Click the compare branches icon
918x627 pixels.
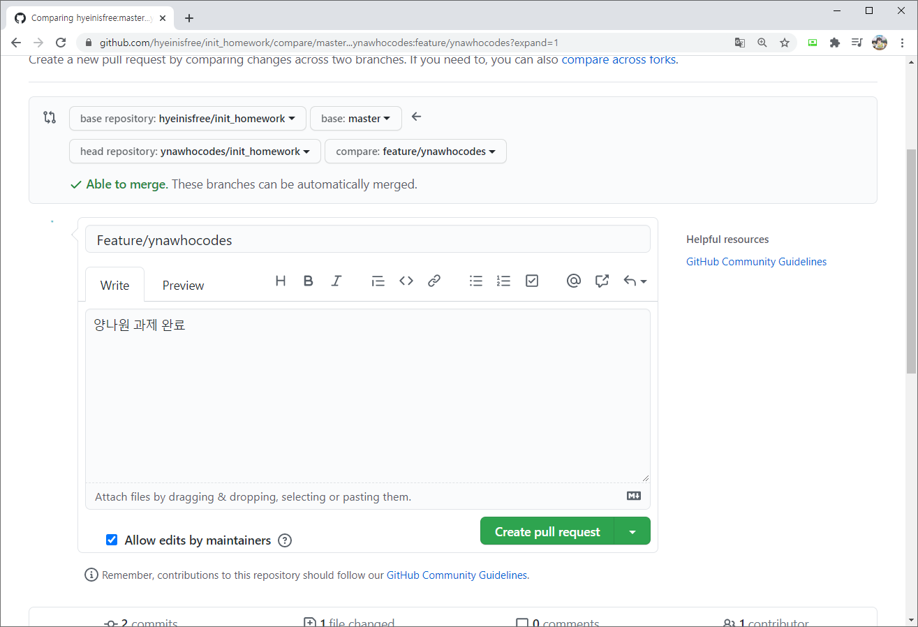pos(50,117)
